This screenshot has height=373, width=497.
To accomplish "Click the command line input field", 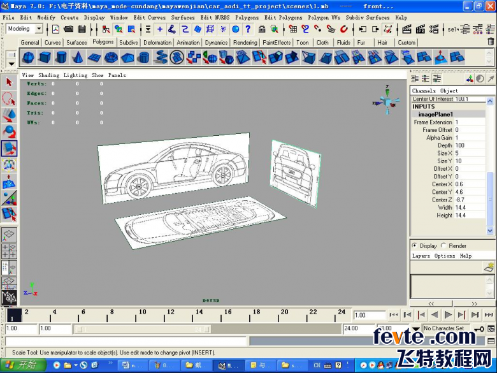I will tap(126, 341).
